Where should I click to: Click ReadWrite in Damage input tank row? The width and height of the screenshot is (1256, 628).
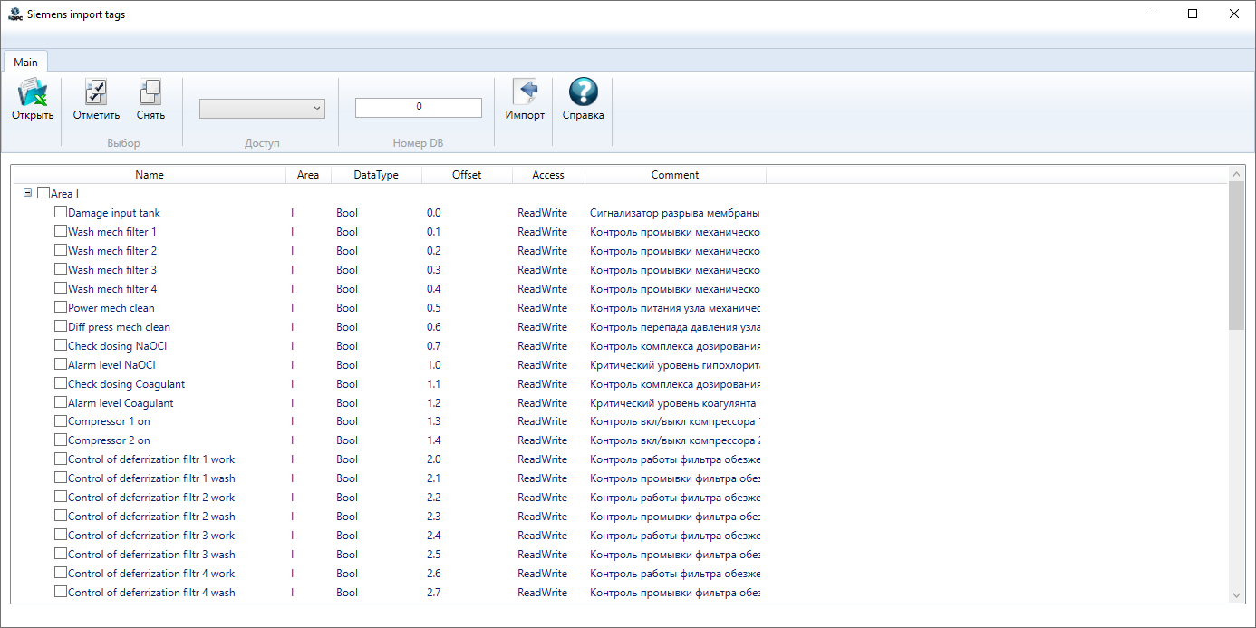click(x=542, y=213)
